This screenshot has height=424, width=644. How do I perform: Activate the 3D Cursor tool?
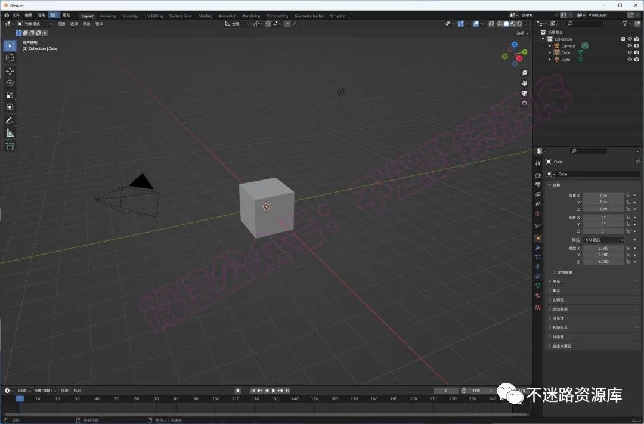(10, 57)
